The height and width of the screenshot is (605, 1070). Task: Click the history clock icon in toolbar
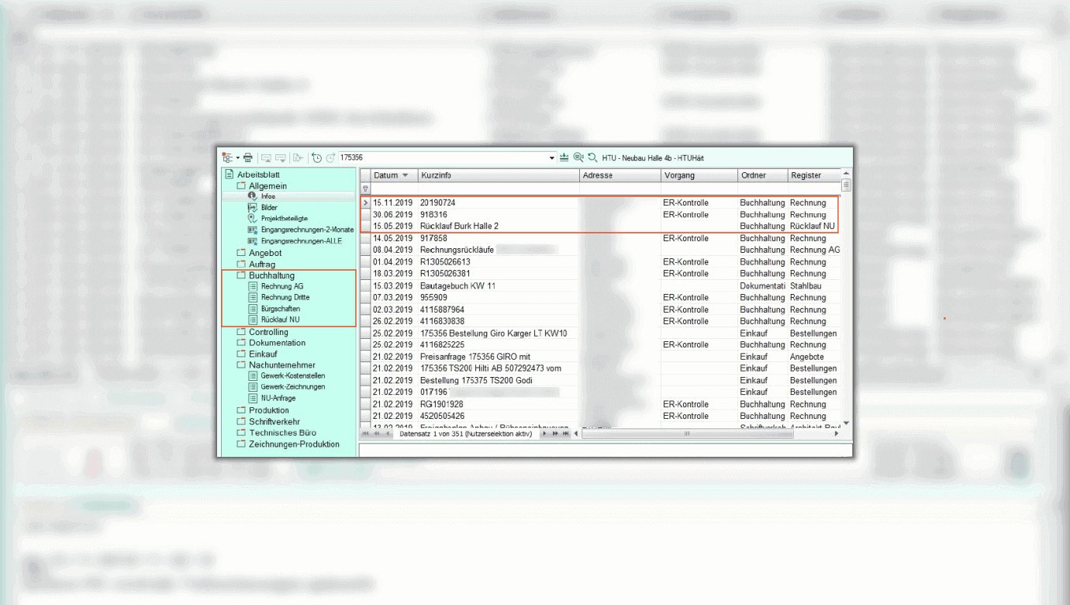pyautogui.click(x=316, y=157)
